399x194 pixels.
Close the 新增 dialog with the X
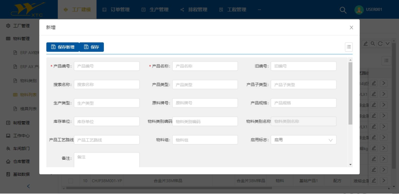pyautogui.click(x=352, y=27)
